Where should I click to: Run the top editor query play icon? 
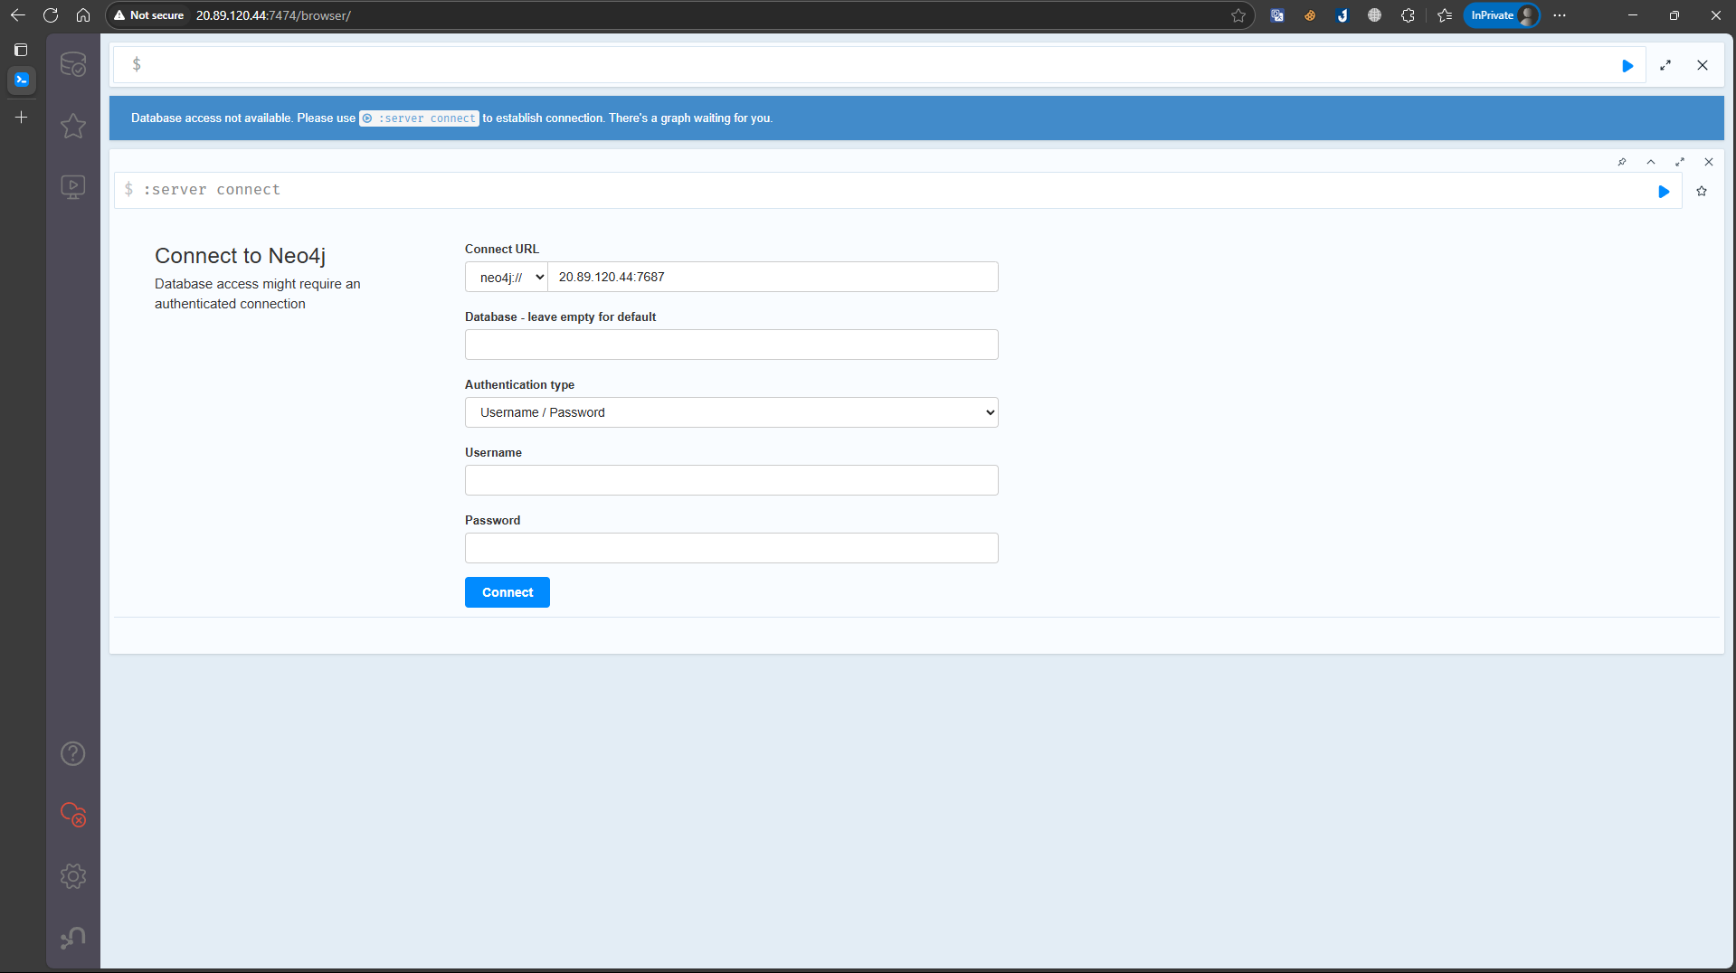pos(1627,65)
